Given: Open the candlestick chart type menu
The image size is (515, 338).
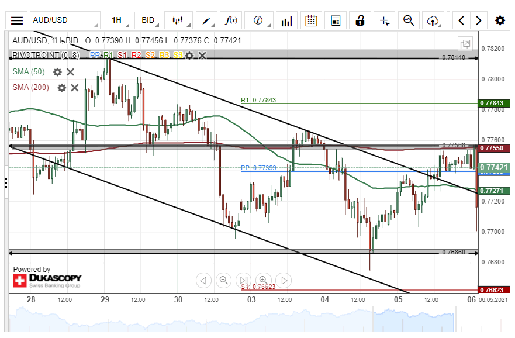Looking at the screenshot, I should pos(178,20).
